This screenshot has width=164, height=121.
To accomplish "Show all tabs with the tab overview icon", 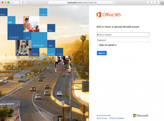I will [157, 2].
